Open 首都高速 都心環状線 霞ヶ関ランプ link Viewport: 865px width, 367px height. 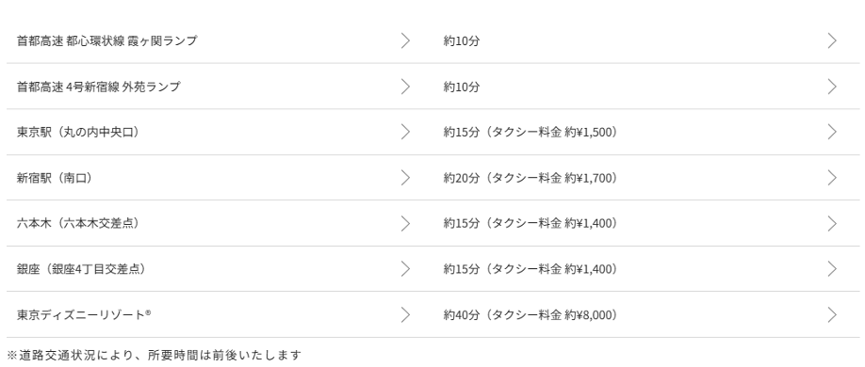107,40
